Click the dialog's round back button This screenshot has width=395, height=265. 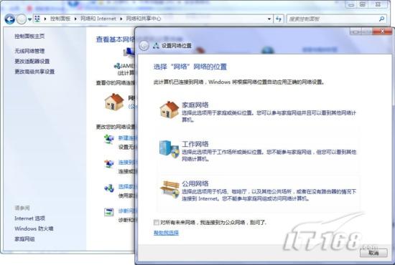click(144, 45)
